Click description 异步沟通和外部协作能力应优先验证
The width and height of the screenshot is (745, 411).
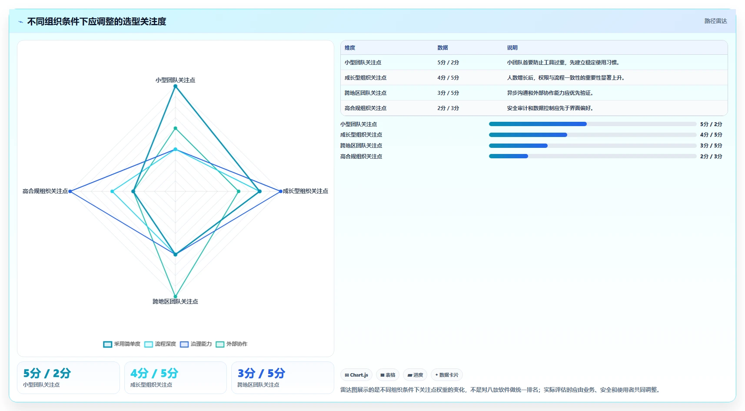(x=550, y=93)
